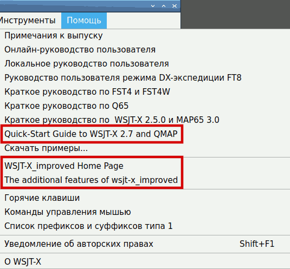Open the Инструменты menu
Viewport: 290px width, 269px height.
(x=28, y=21)
